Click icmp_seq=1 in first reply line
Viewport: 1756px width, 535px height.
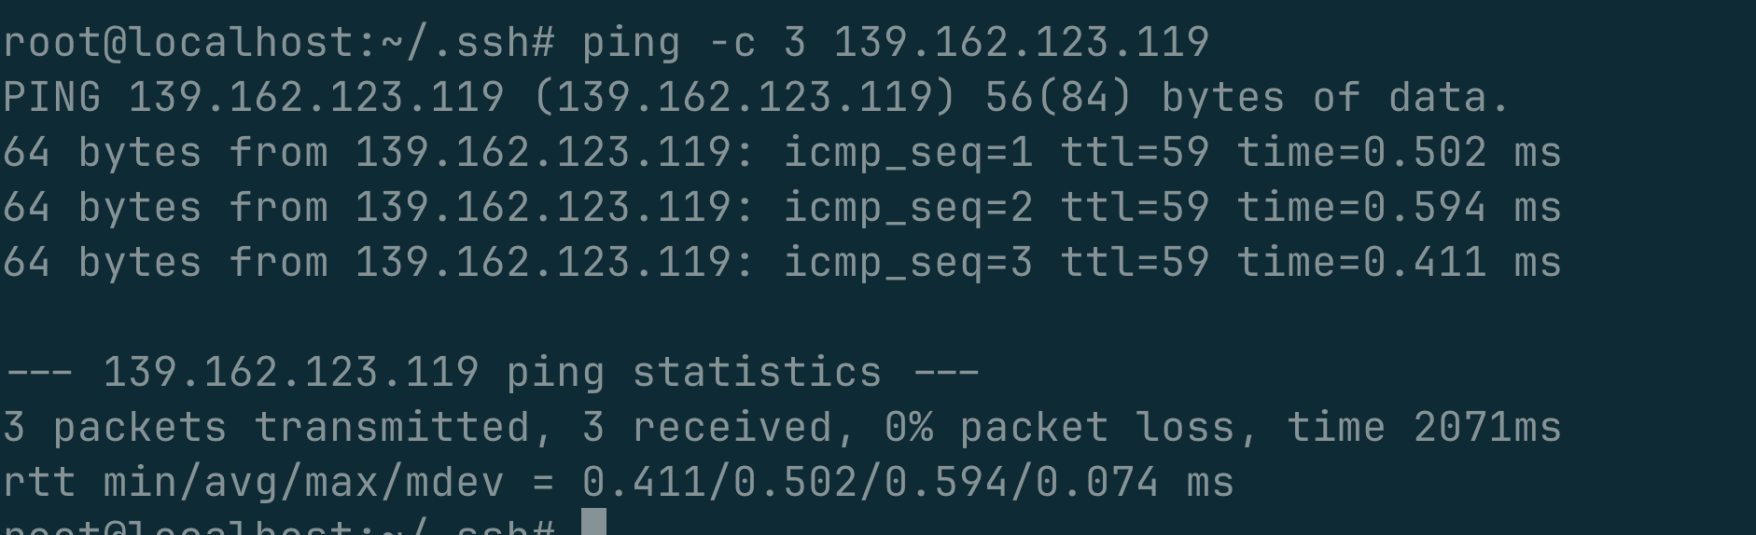coord(908,154)
